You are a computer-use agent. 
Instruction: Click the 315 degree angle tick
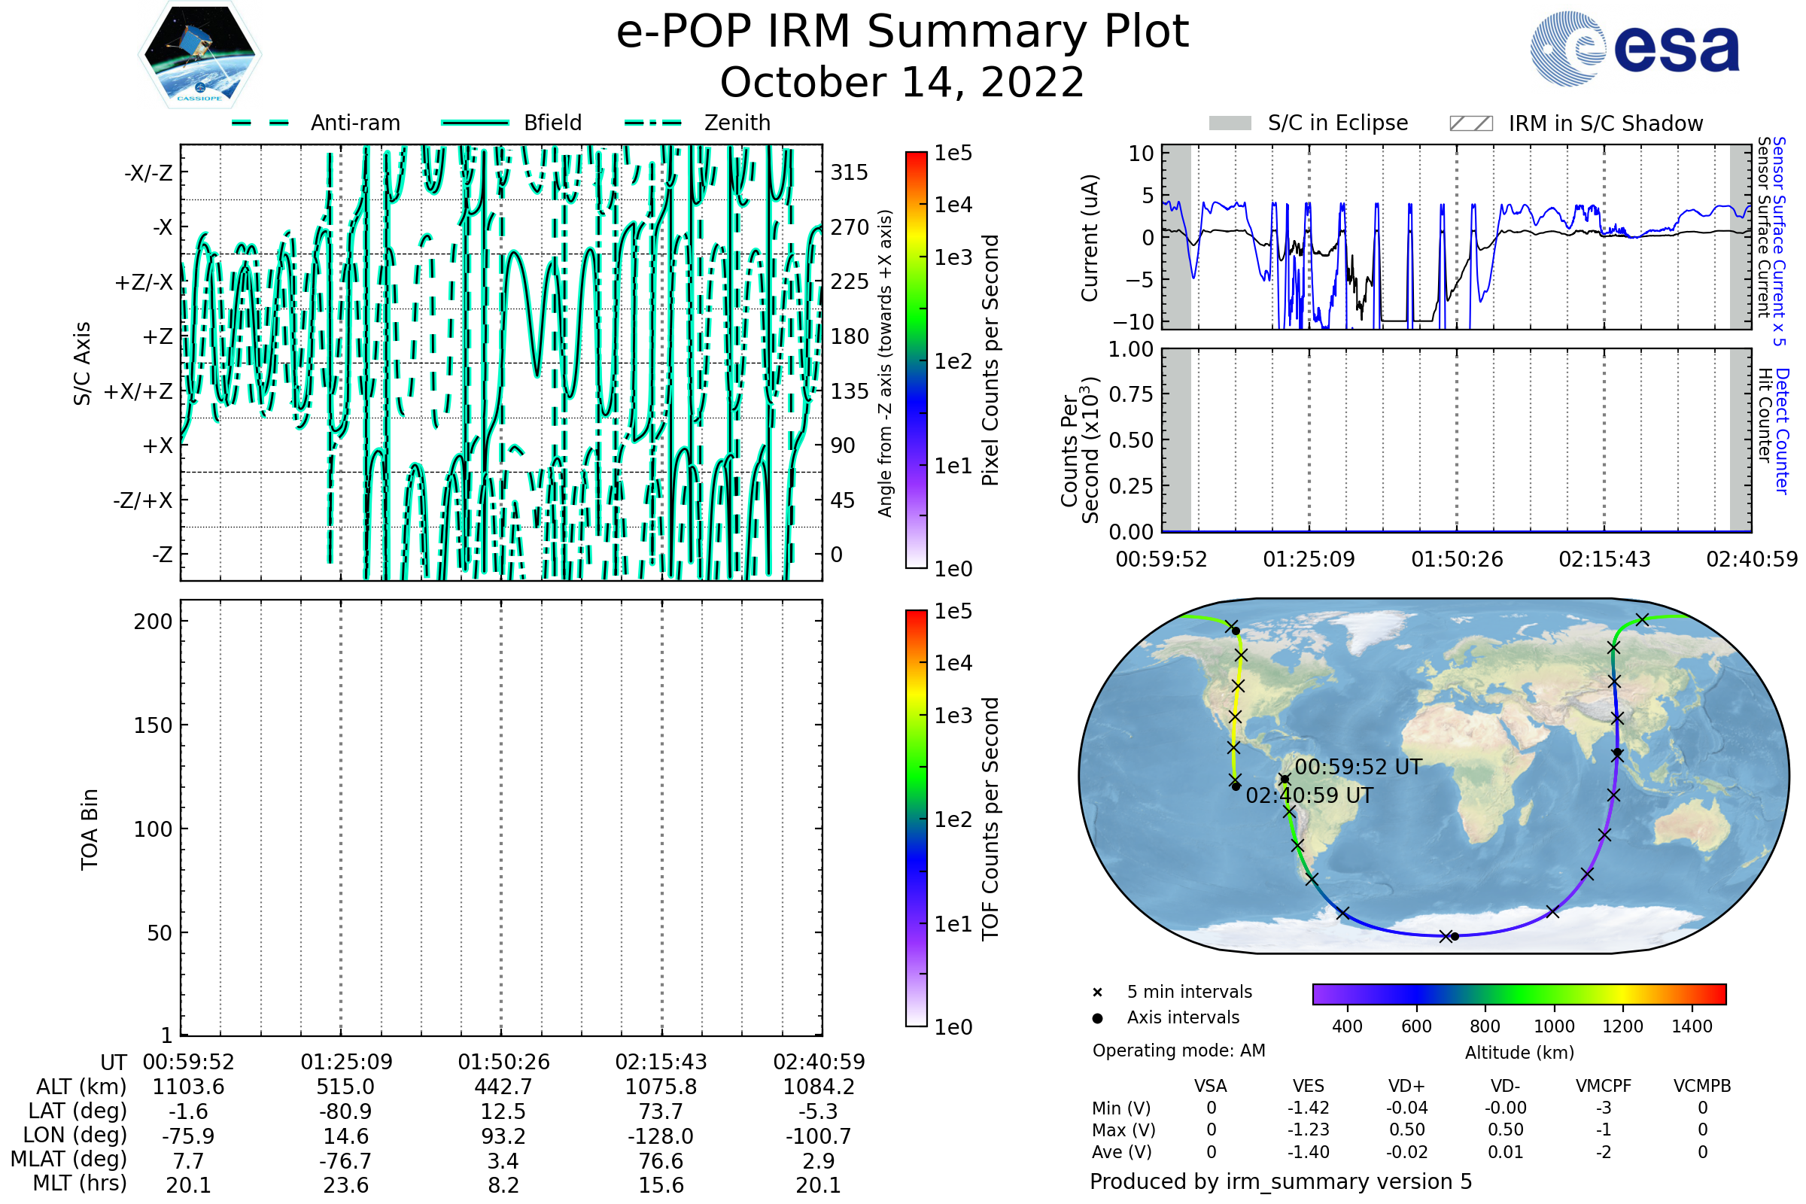(850, 172)
